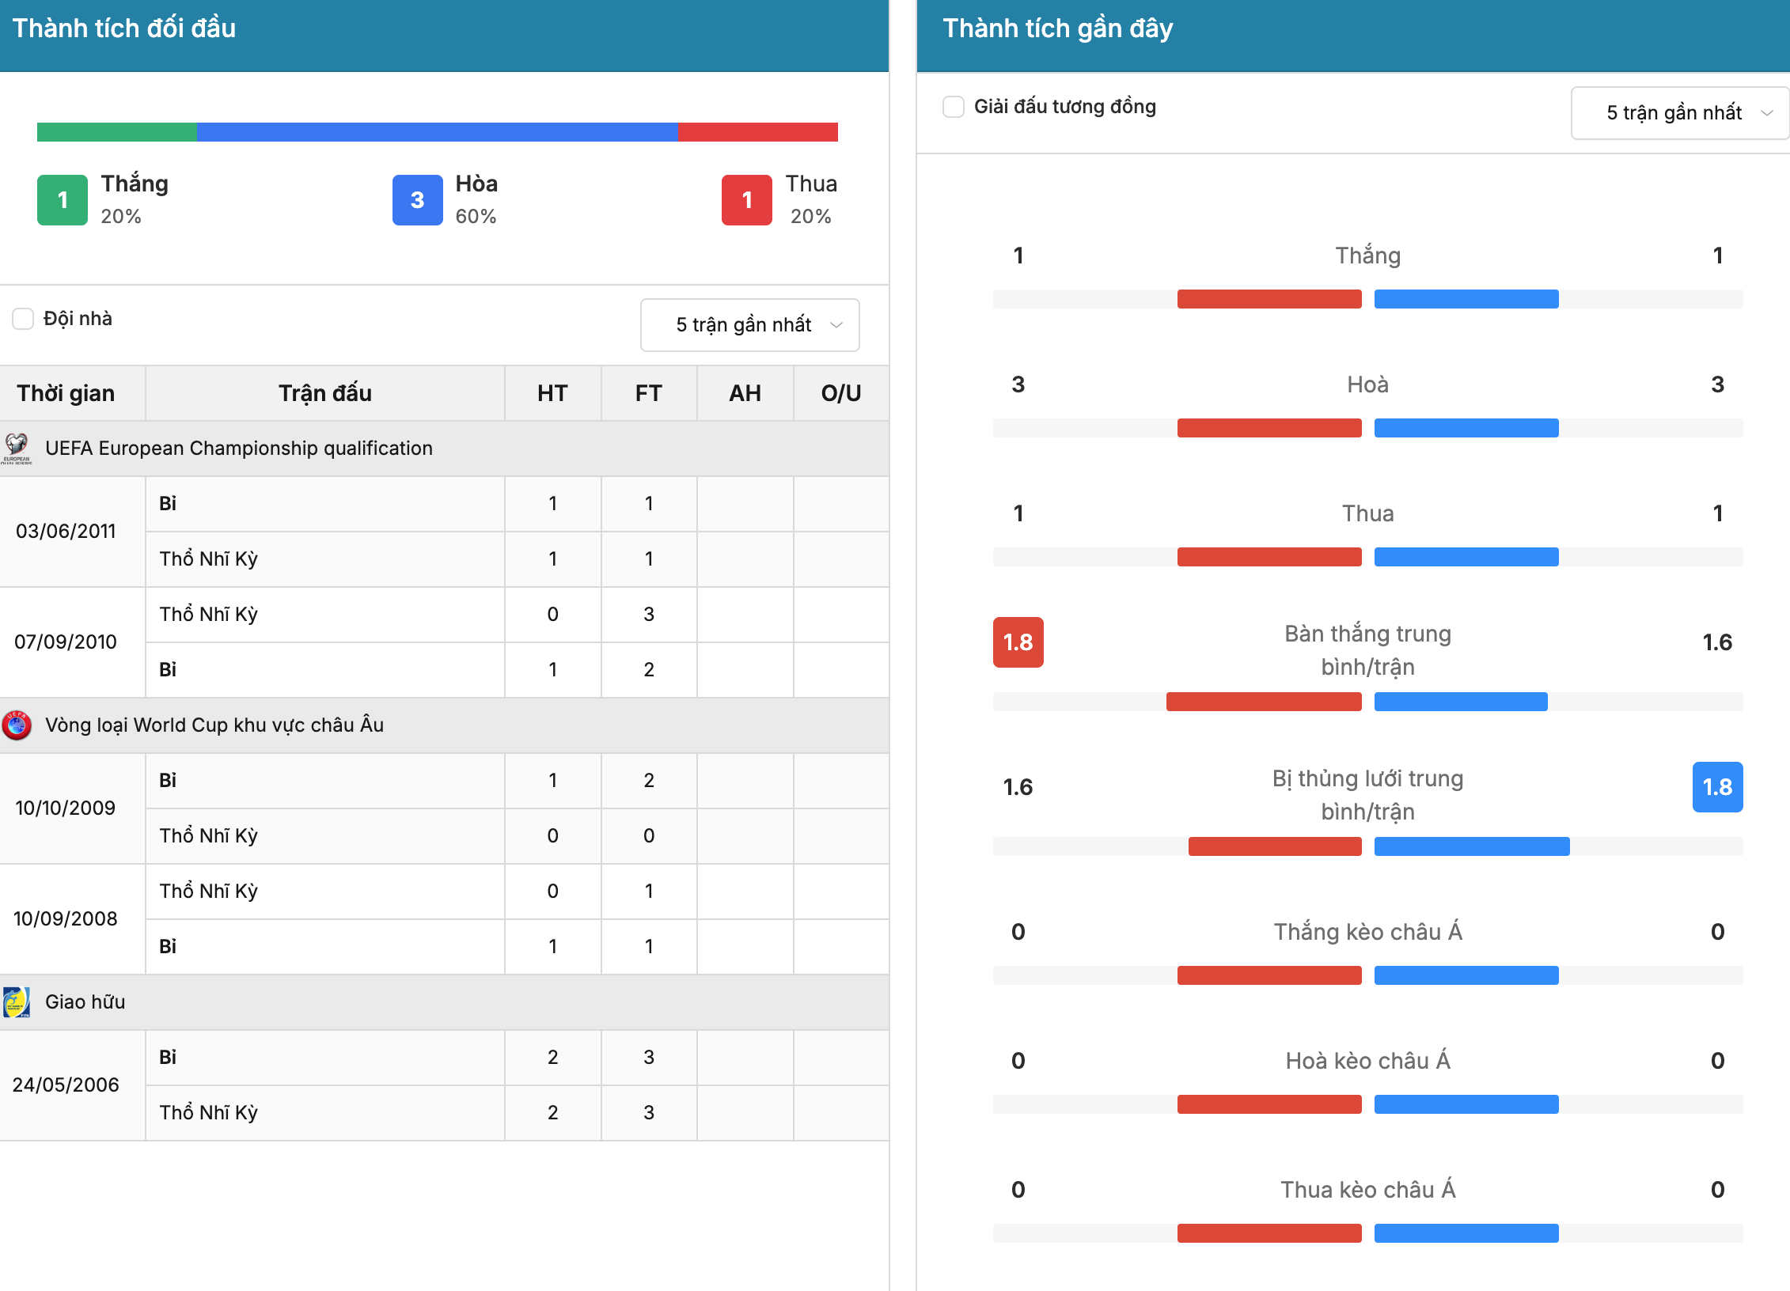Click the red 1.8 goals-scored badge
Viewport: 1790px width, 1291px height.
click(1018, 642)
